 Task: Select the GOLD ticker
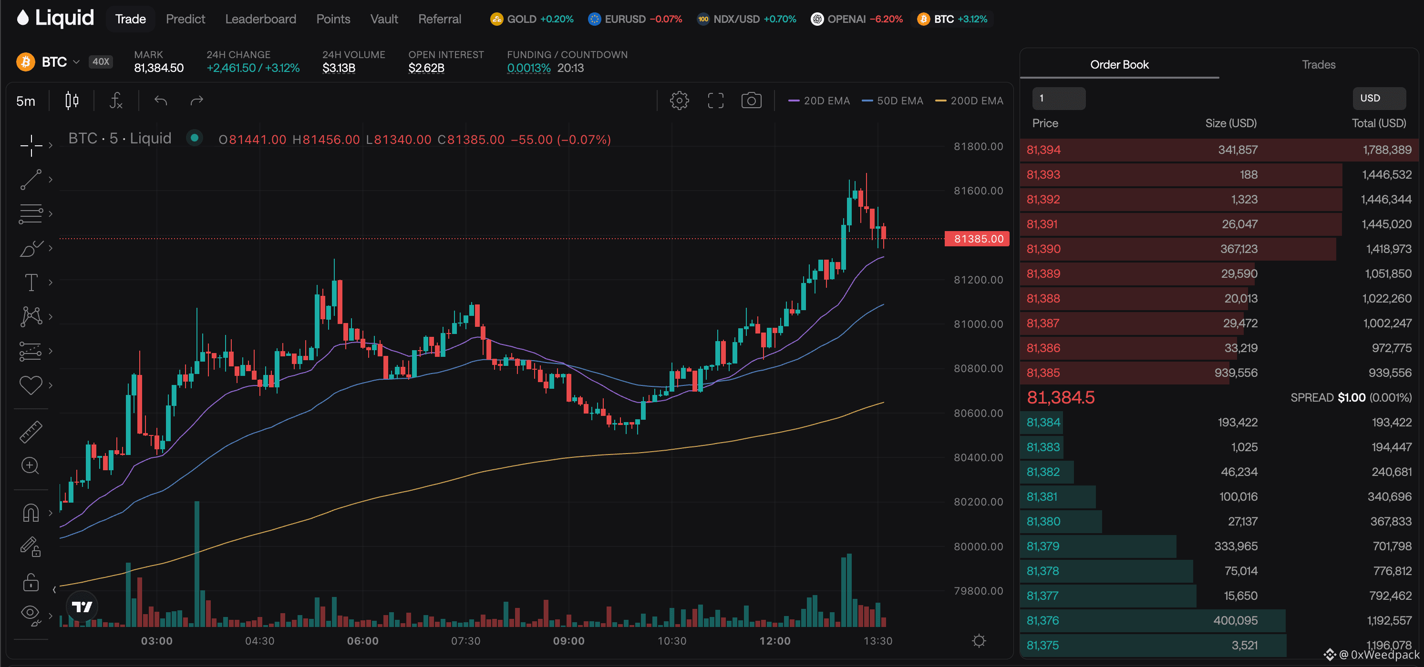coord(532,19)
